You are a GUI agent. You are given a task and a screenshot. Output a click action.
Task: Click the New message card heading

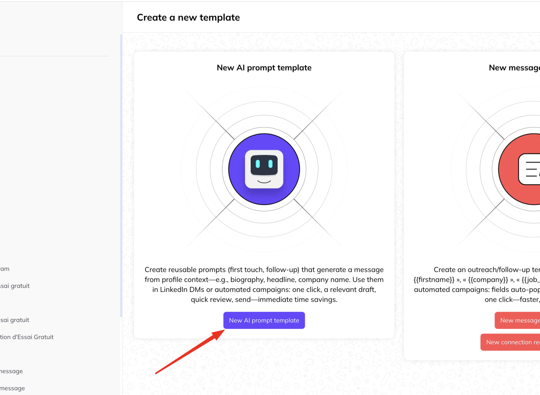[x=514, y=67]
